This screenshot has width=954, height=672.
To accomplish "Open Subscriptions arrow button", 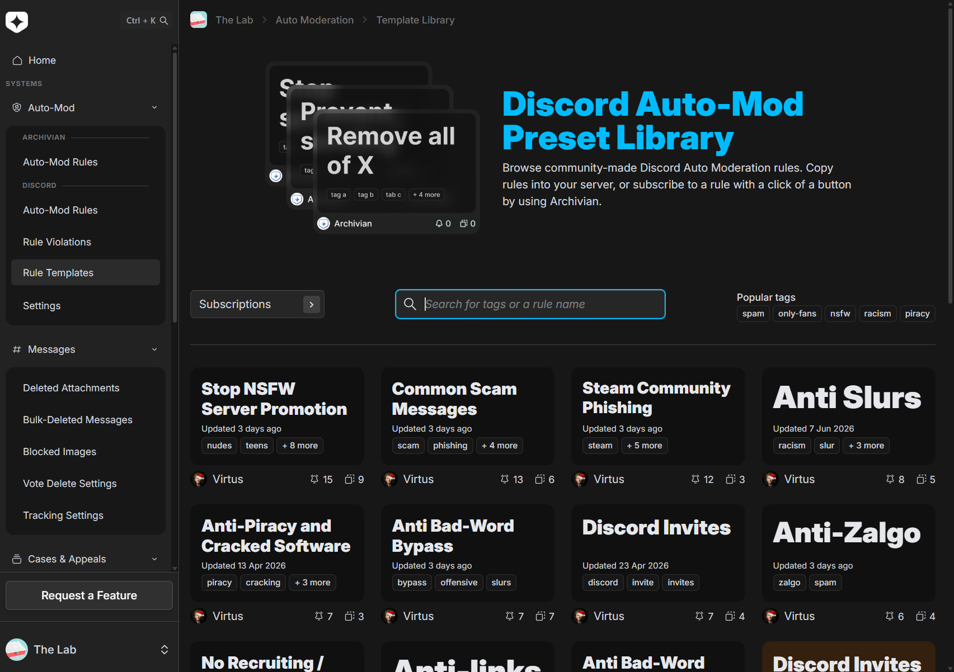I will (x=312, y=304).
